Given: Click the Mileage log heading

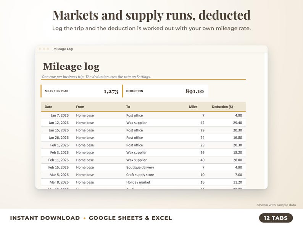Looking at the screenshot, I should (71, 67).
